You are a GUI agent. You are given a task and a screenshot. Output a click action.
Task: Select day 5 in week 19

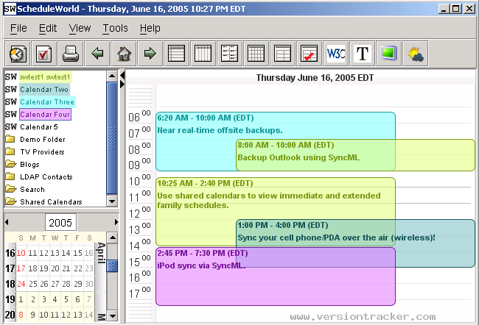click(x=66, y=299)
